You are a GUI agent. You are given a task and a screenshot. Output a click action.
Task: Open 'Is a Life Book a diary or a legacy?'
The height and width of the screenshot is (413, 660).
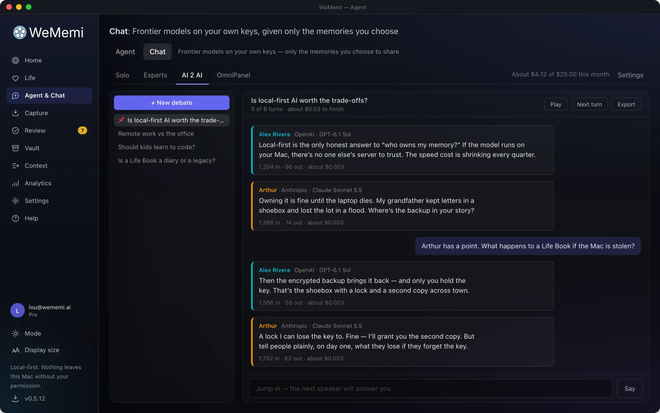172,161
